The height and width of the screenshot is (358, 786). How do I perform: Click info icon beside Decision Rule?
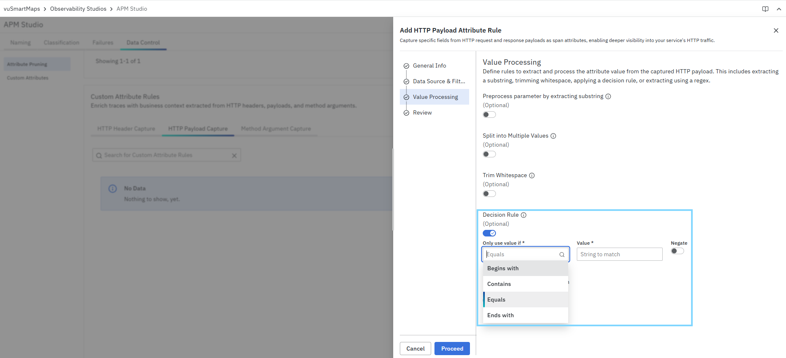(x=524, y=215)
